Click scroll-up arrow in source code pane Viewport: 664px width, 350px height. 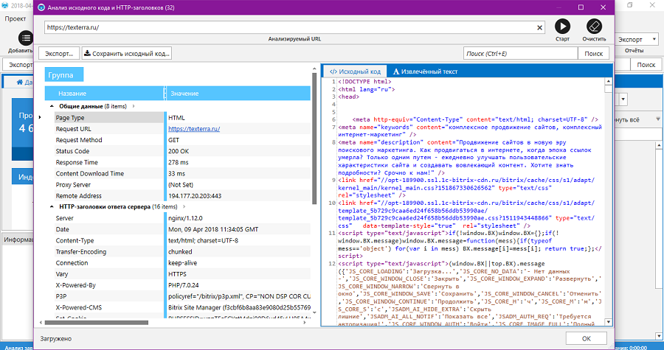click(x=608, y=81)
